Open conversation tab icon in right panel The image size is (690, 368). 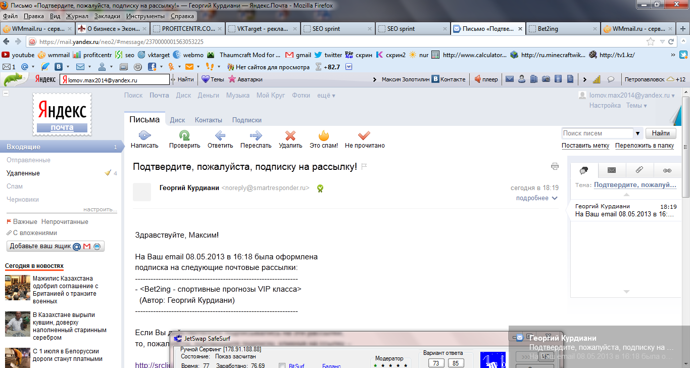click(584, 170)
